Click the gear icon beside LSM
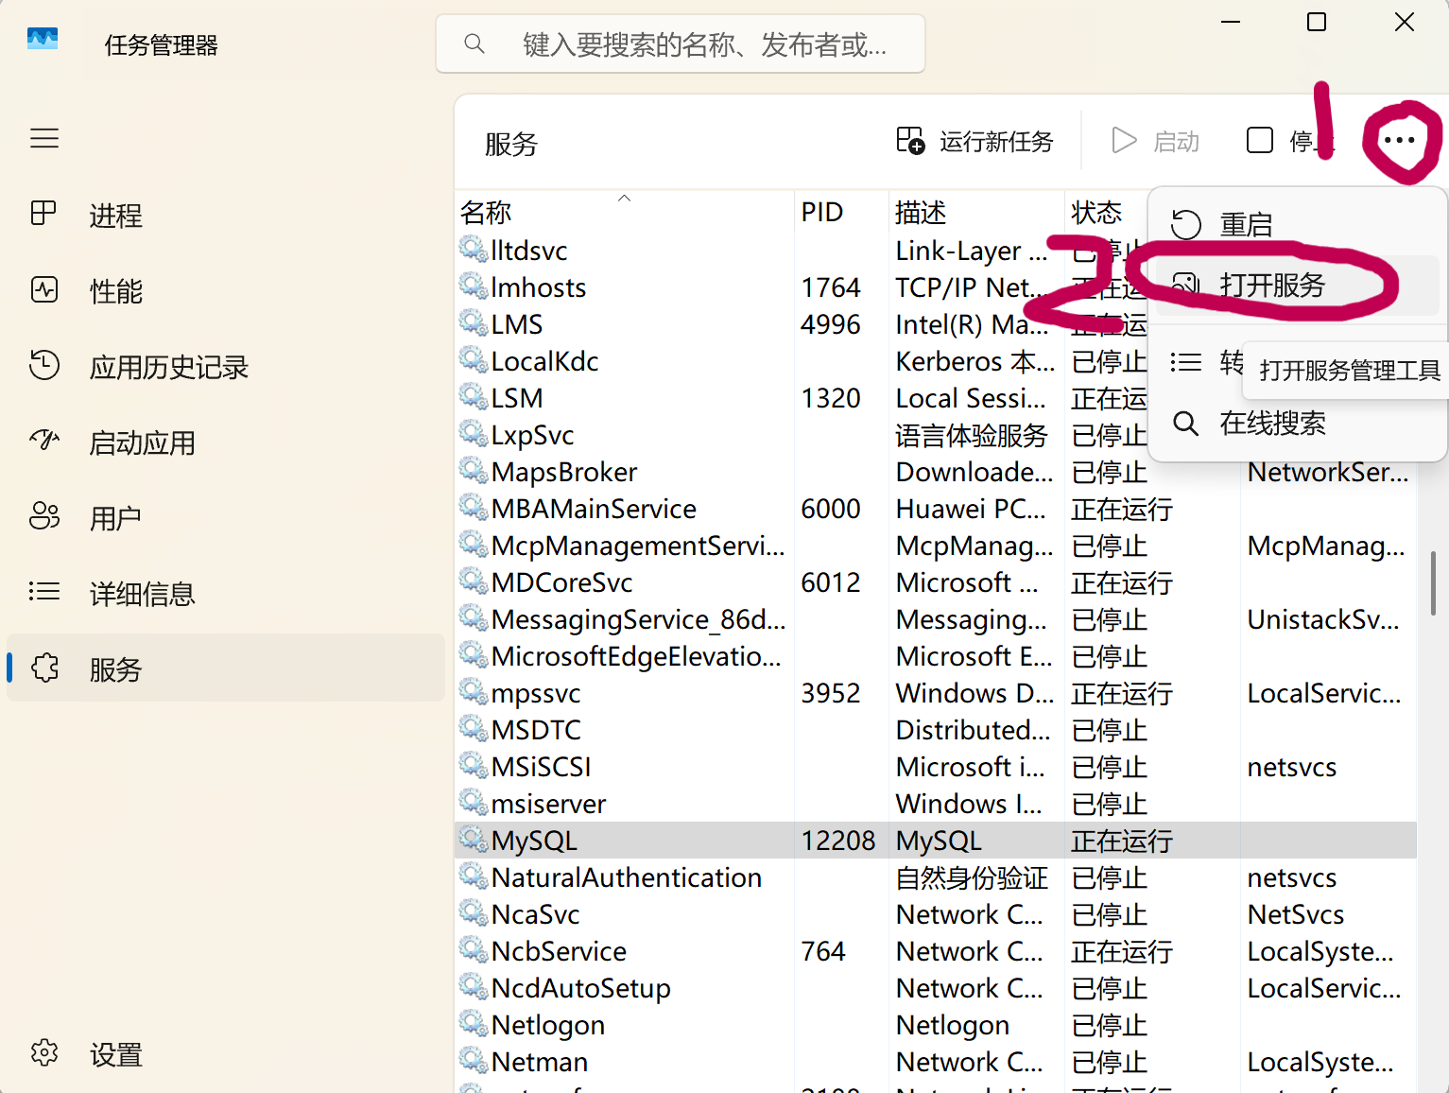1449x1093 pixels. [x=474, y=396]
